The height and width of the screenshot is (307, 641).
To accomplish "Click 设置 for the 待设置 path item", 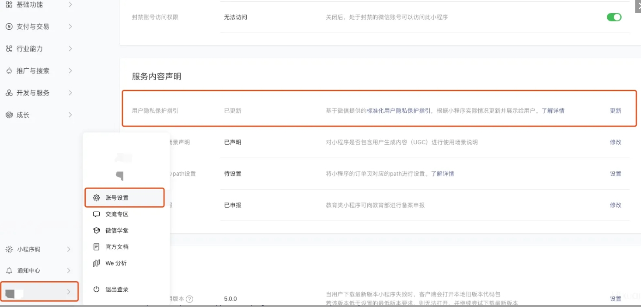I will click(615, 174).
